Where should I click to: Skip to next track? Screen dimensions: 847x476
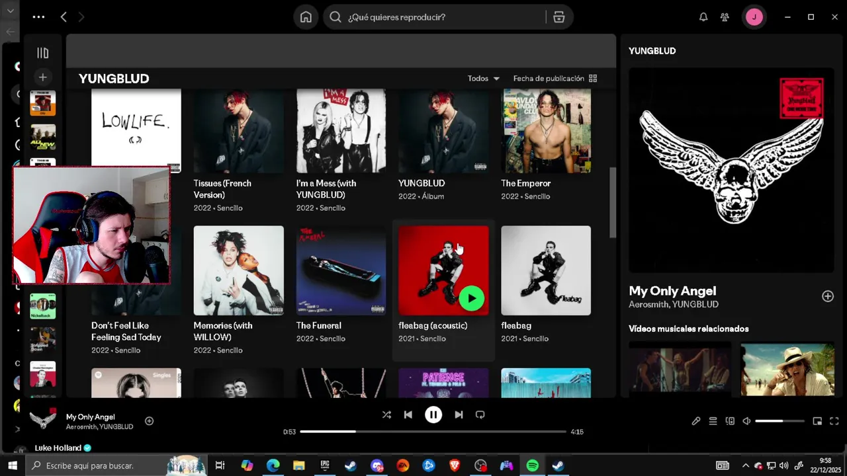tap(459, 415)
